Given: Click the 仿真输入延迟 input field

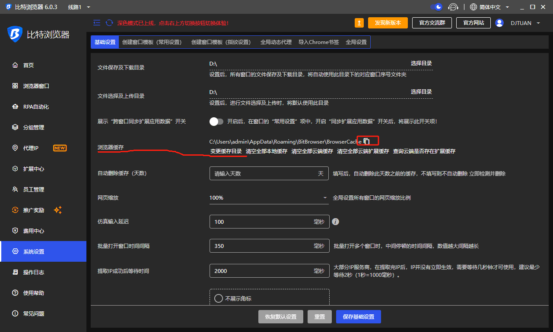Looking at the screenshot, I should pos(269,222).
